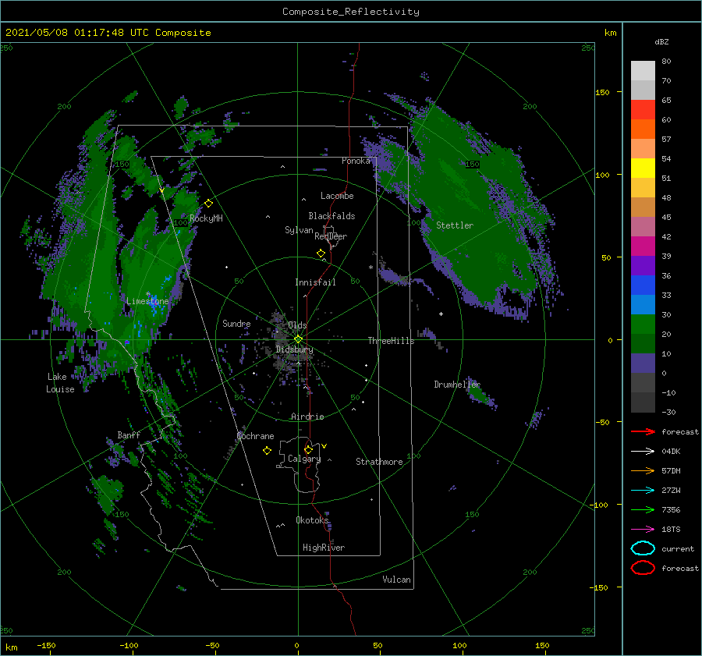
Task: Click the 54 dBZ yellow color swatch
Action: click(643, 168)
